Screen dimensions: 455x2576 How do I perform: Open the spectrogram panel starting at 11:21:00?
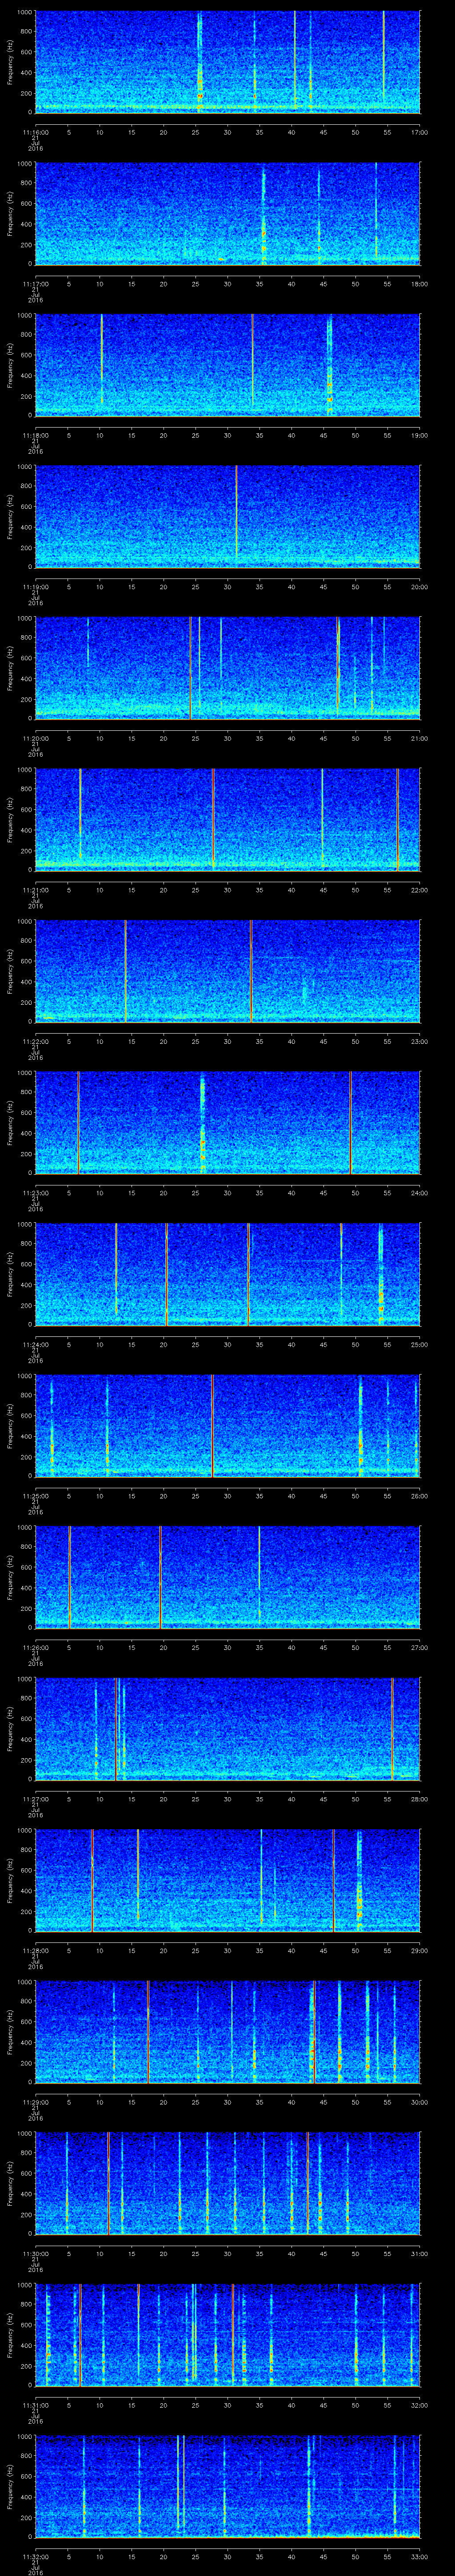click(x=227, y=819)
